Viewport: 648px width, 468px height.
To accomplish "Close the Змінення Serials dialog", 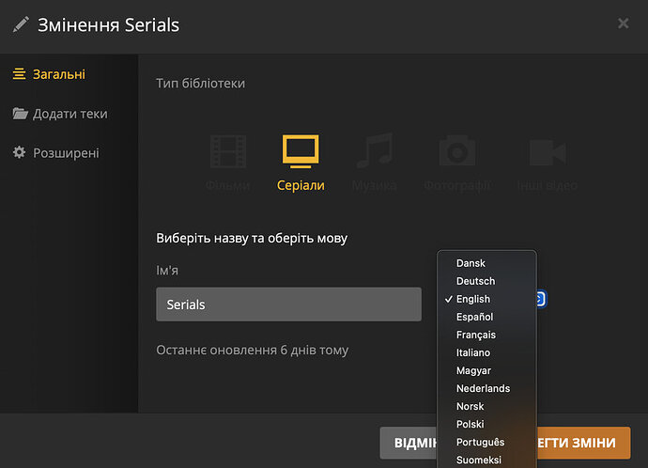I will tap(624, 23).
